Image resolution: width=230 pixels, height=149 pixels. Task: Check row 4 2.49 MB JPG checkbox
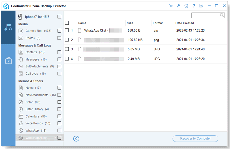(x=67, y=59)
